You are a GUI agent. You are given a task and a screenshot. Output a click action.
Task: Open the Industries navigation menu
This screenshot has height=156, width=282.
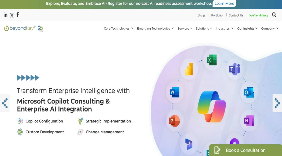[x=225, y=29]
